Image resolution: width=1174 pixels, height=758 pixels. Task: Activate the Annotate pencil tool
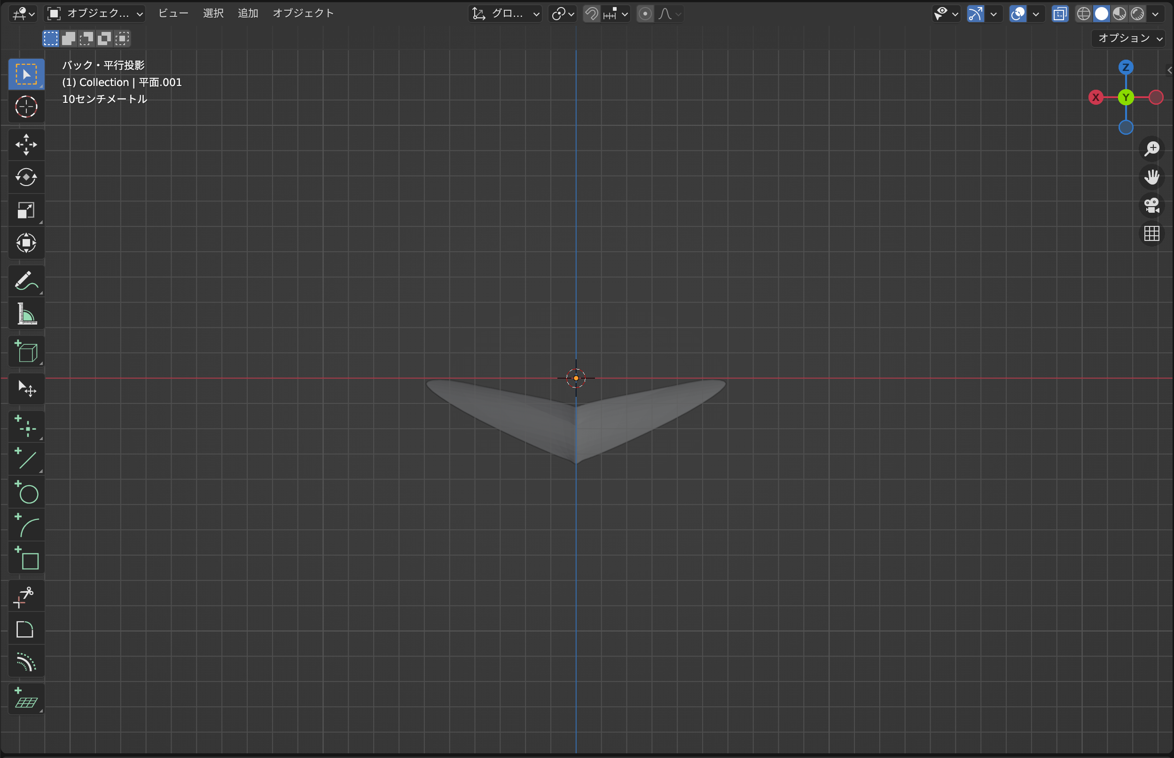click(26, 281)
